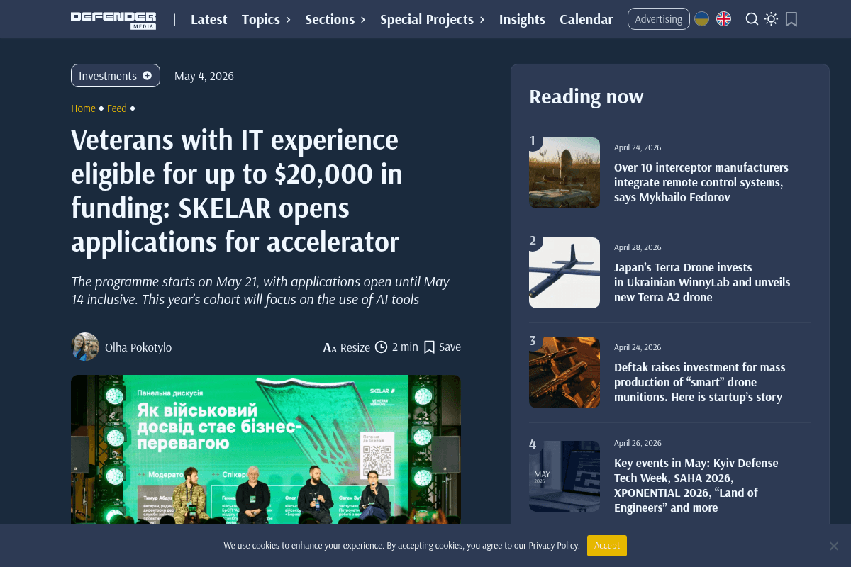The width and height of the screenshot is (851, 567).
Task: Click April 28, 2026 date label
Action: click(x=638, y=247)
